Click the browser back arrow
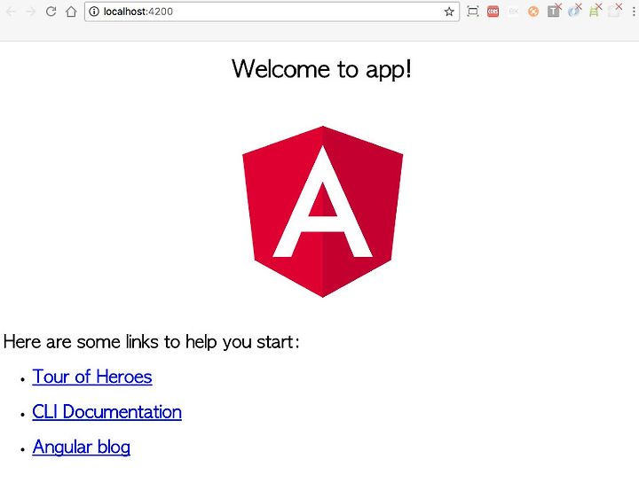Screen dimensions: 639x498 pos(11,12)
